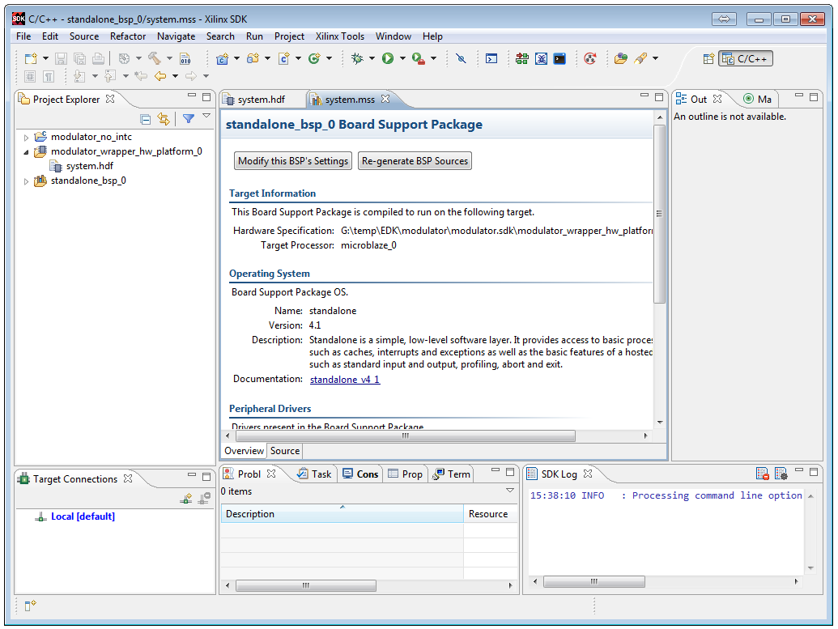
Task: Click the editor horizontal scrollbar thumb
Action: point(406,436)
